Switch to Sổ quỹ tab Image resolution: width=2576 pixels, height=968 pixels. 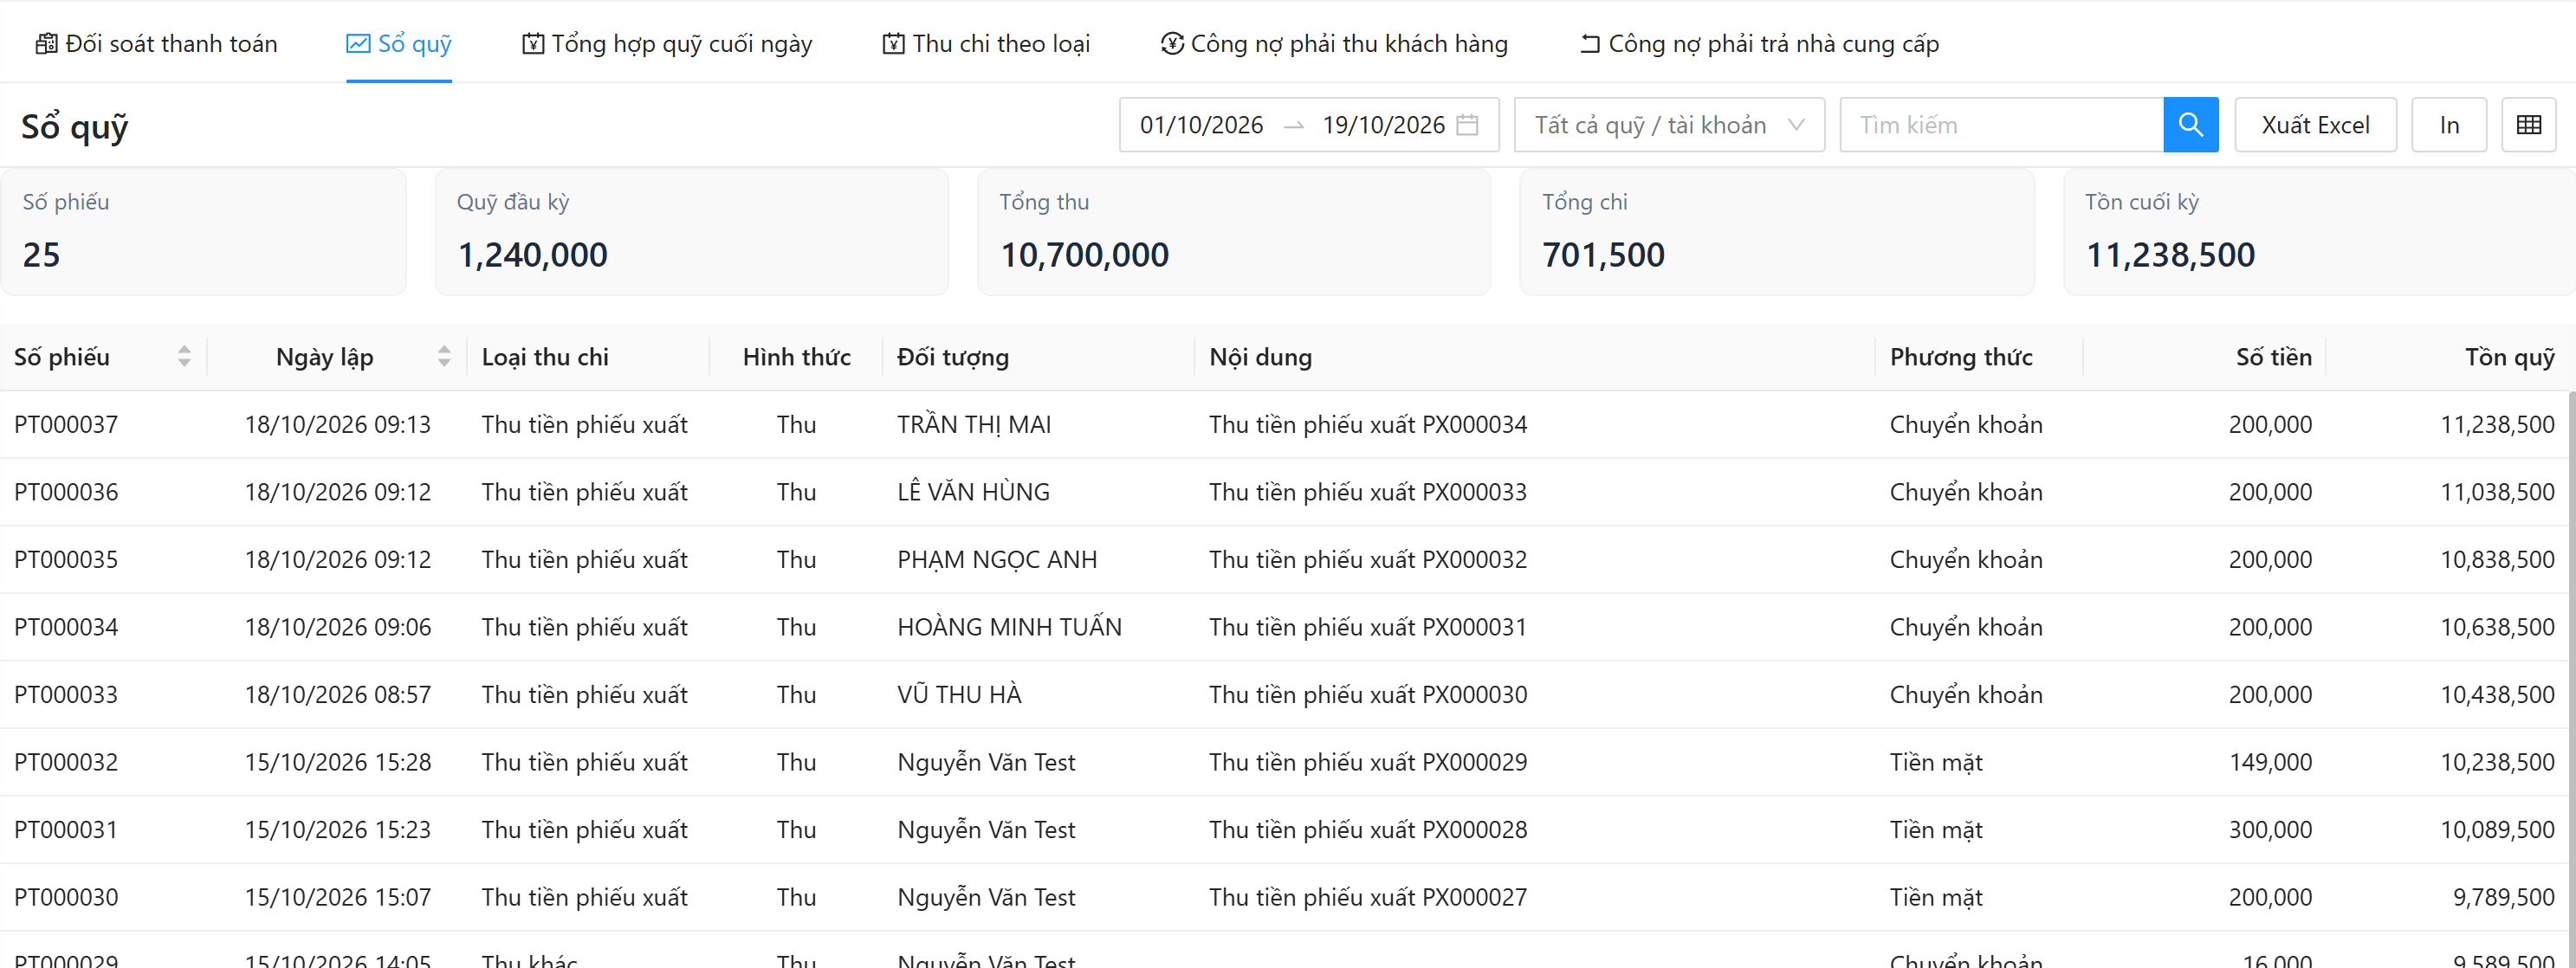click(x=399, y=44)
